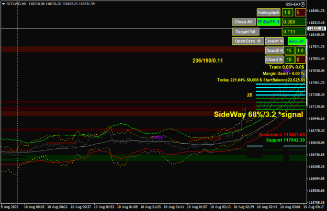This screenshot has height=211, width=327.
Task: Toggle the TrailingStp/0 button
Action: coord(268,13)
